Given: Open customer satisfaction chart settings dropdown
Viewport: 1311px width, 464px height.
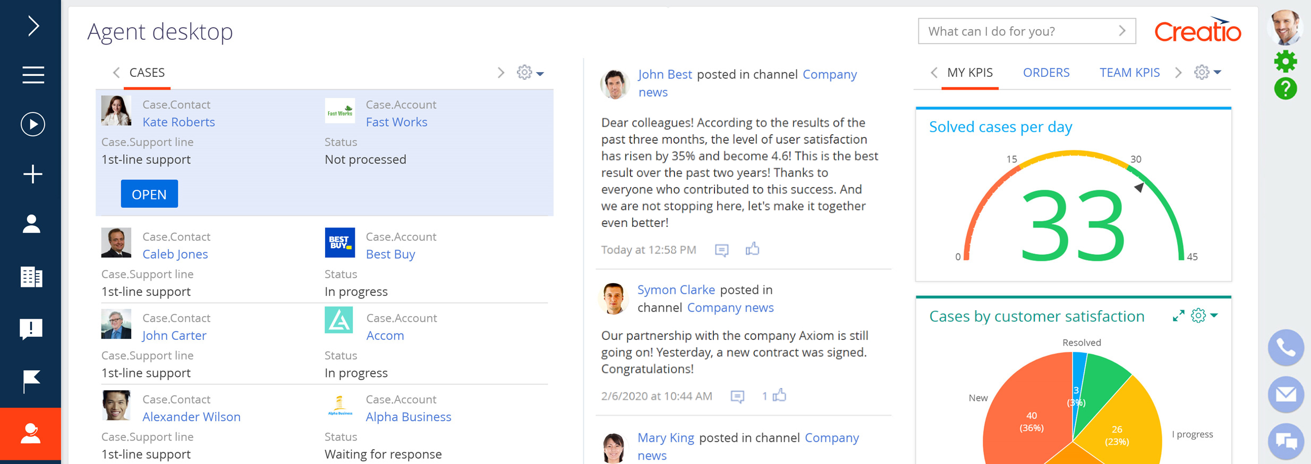Looking at the screenshot, I should [x=1204, y=316].
